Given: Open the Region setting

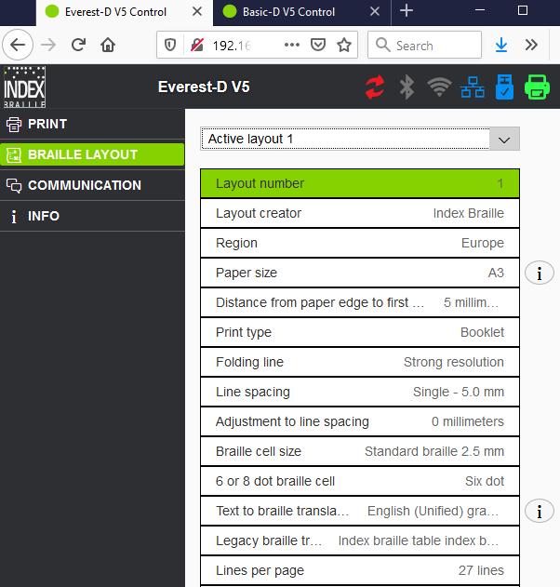Looking at the screenshot, I should point(360,243).
